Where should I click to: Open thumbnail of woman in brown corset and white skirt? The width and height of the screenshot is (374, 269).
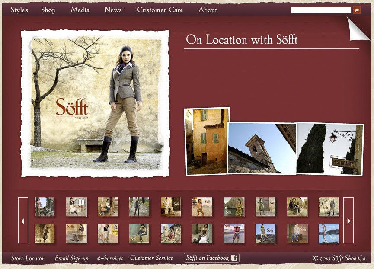pos(202,234)
